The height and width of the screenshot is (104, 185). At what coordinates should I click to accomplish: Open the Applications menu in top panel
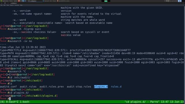(5, 1)
